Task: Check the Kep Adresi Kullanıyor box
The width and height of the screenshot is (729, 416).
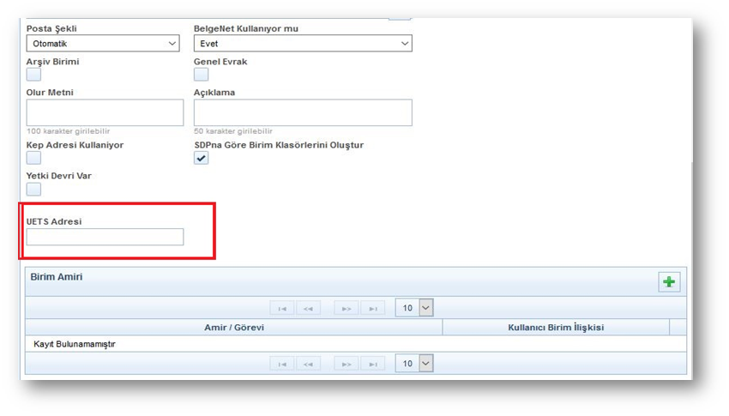Action: pos(33,158)
